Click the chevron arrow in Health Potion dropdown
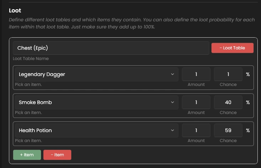 [x=172, y=130]
